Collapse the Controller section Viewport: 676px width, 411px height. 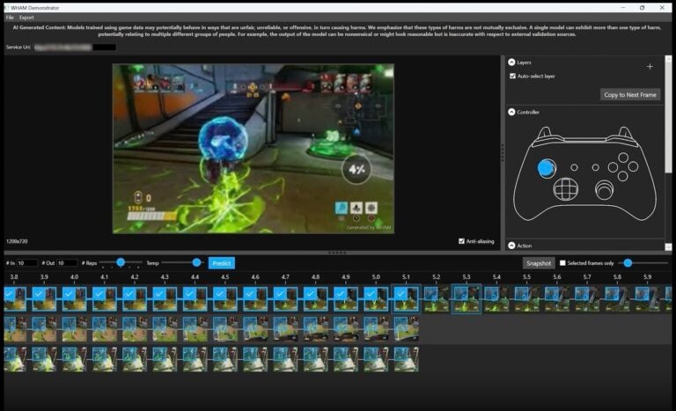511,112
